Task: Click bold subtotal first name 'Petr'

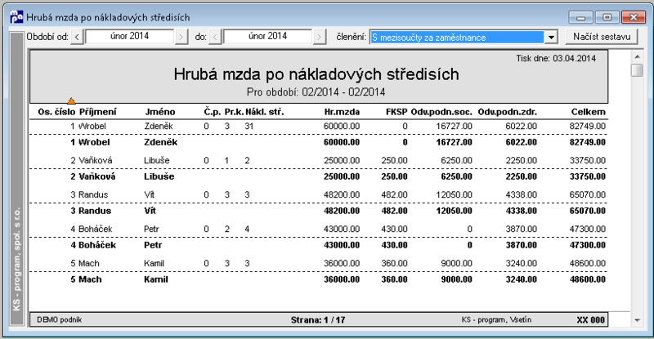Action: click(153, 245)
